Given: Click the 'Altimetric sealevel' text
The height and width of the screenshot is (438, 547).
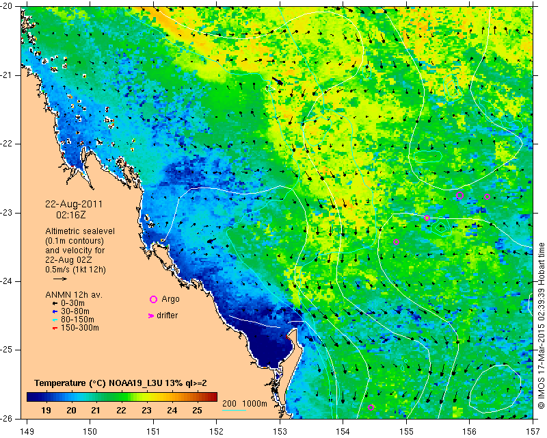Looking at the screenshot, I should pyautogui.click(x=80, y=231).
